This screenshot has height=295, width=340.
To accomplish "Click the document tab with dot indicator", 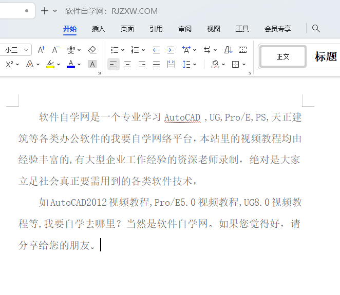I will (x=17, y=11).
